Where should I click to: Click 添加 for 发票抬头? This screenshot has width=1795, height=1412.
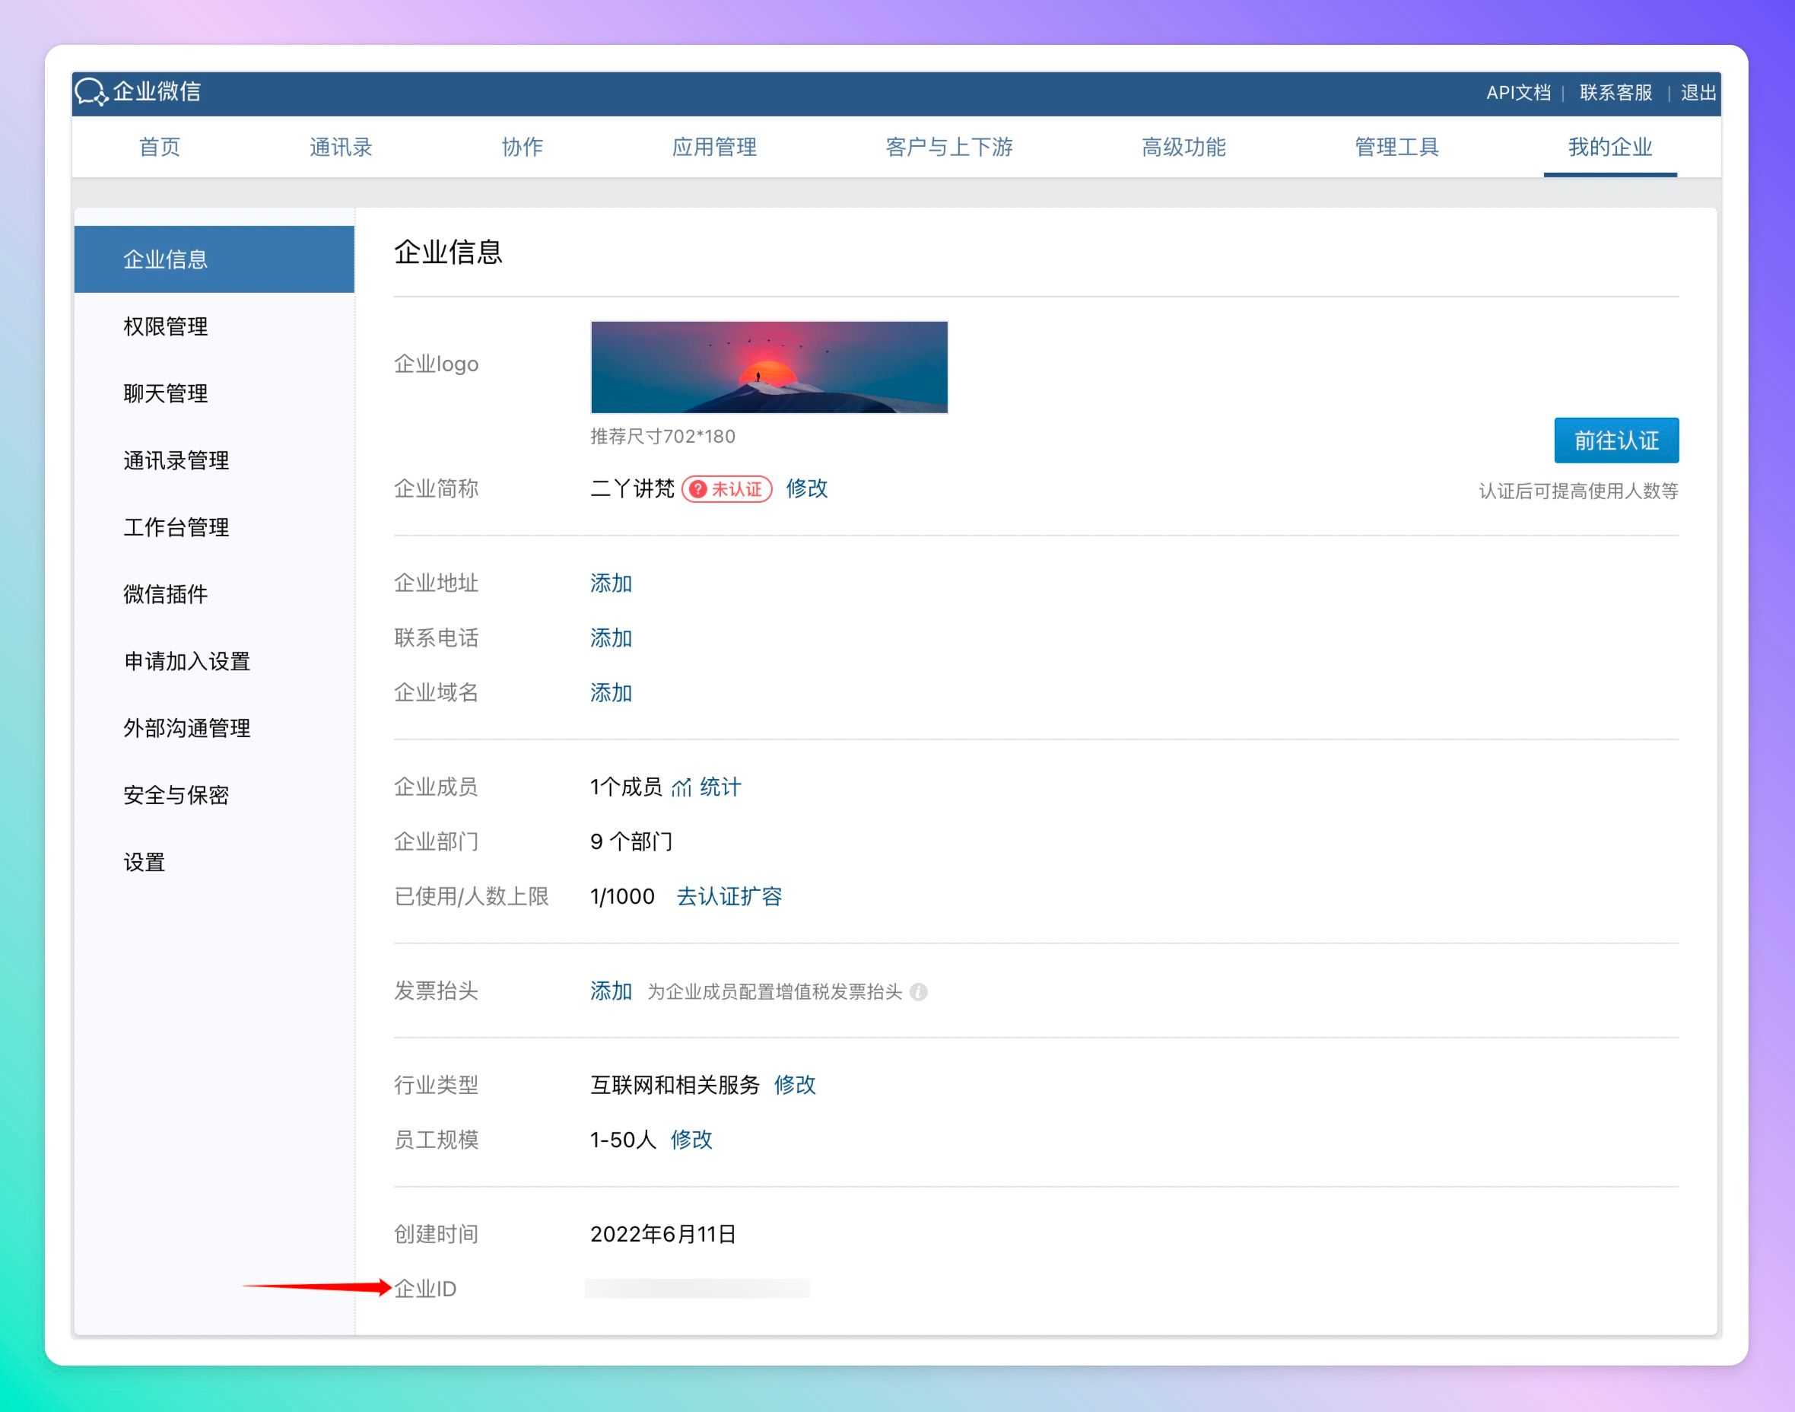pos(611,991)
